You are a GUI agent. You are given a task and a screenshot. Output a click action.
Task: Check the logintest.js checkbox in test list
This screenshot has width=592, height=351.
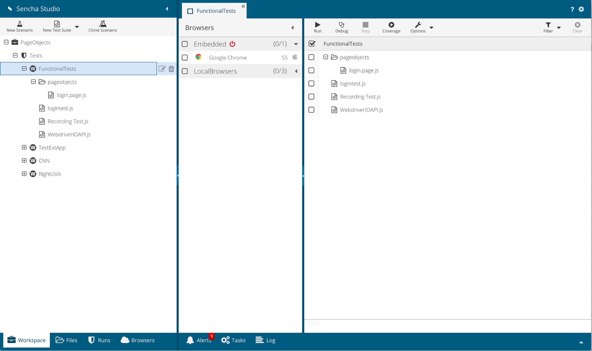point(311,83)
